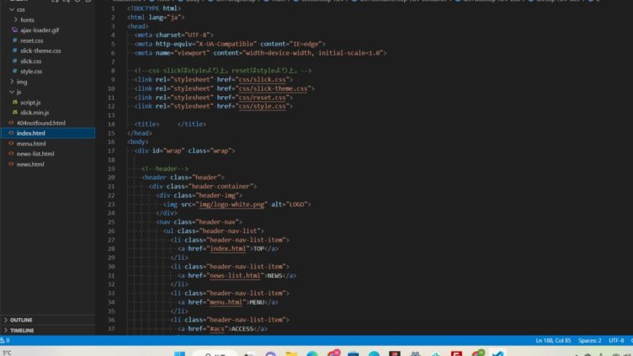This screenshot has height=356, width=633.
Task: Click the "Ln 168, Col 85" cursor position
Action: click(x=553, y=341)
